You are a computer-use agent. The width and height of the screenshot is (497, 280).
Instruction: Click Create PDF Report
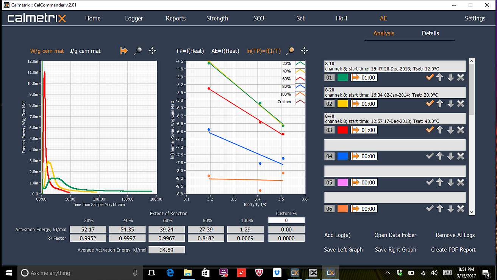tap(453, 250)
